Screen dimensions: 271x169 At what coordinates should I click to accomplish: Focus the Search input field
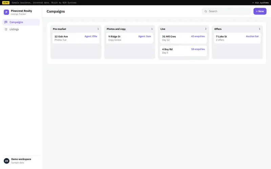(226, 11)
